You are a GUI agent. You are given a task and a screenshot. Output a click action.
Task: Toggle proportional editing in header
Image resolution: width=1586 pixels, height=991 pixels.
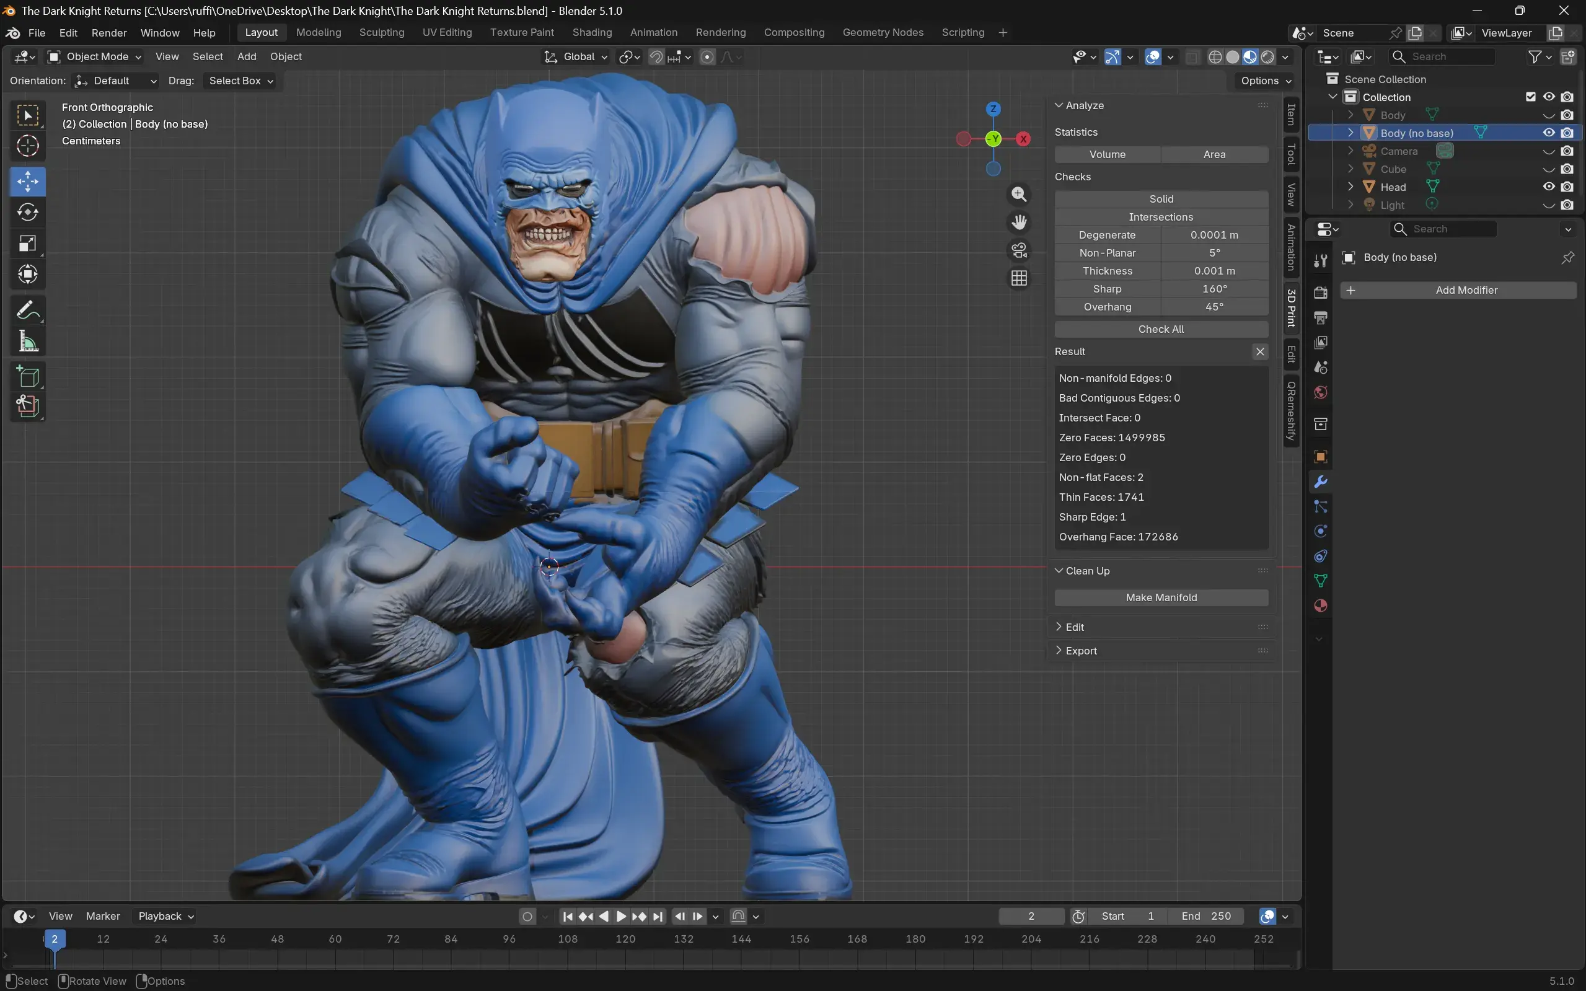pos(707,57)
